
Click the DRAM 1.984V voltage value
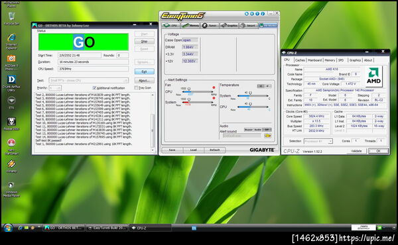(x=190, y=47)
